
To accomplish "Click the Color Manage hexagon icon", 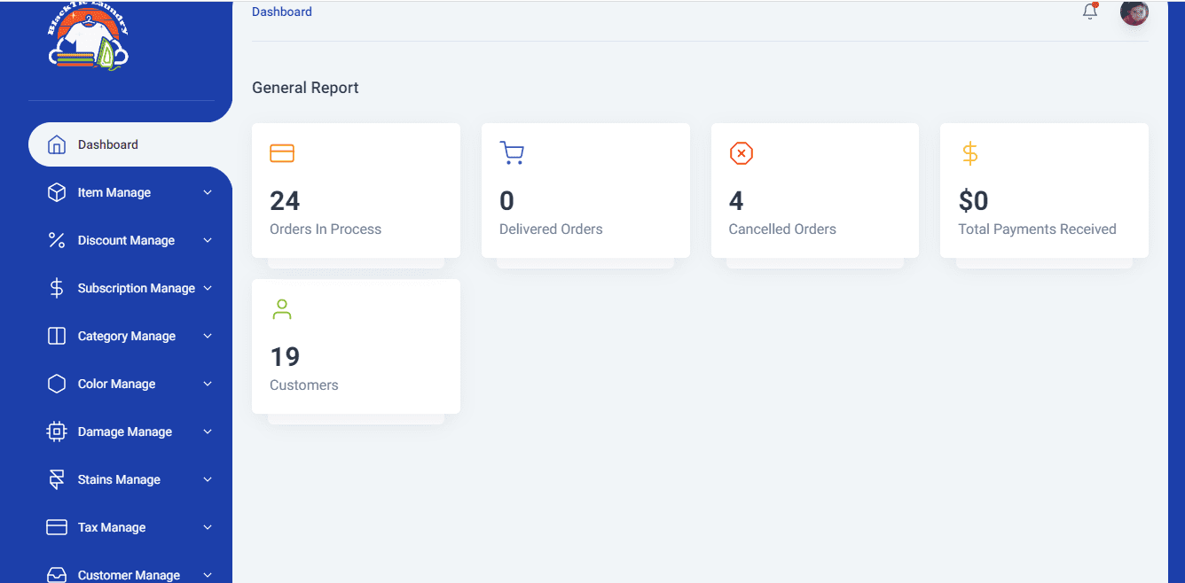I will point(57,384).
